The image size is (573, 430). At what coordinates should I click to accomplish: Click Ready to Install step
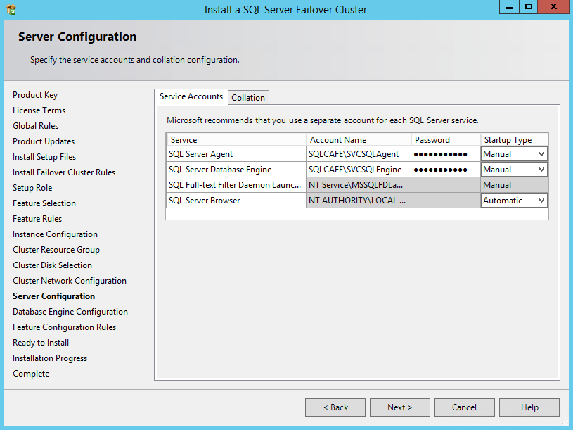coord(41,343)
